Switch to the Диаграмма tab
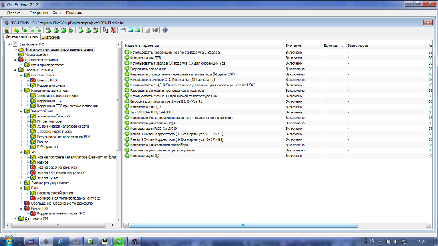 point(51,38)
